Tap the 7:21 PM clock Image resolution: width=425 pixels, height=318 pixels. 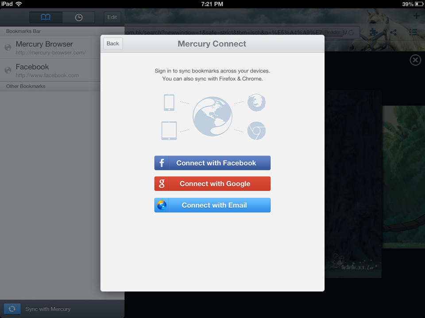coord(212,4)
